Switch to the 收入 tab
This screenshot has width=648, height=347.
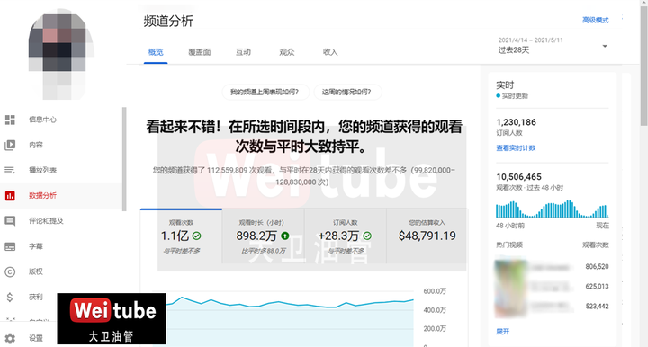330,52
